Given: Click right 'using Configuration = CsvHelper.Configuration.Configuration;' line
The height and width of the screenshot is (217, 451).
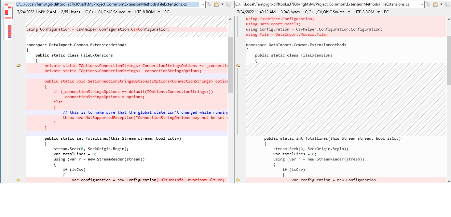Looking at the screenshot, I should [314, 29].
